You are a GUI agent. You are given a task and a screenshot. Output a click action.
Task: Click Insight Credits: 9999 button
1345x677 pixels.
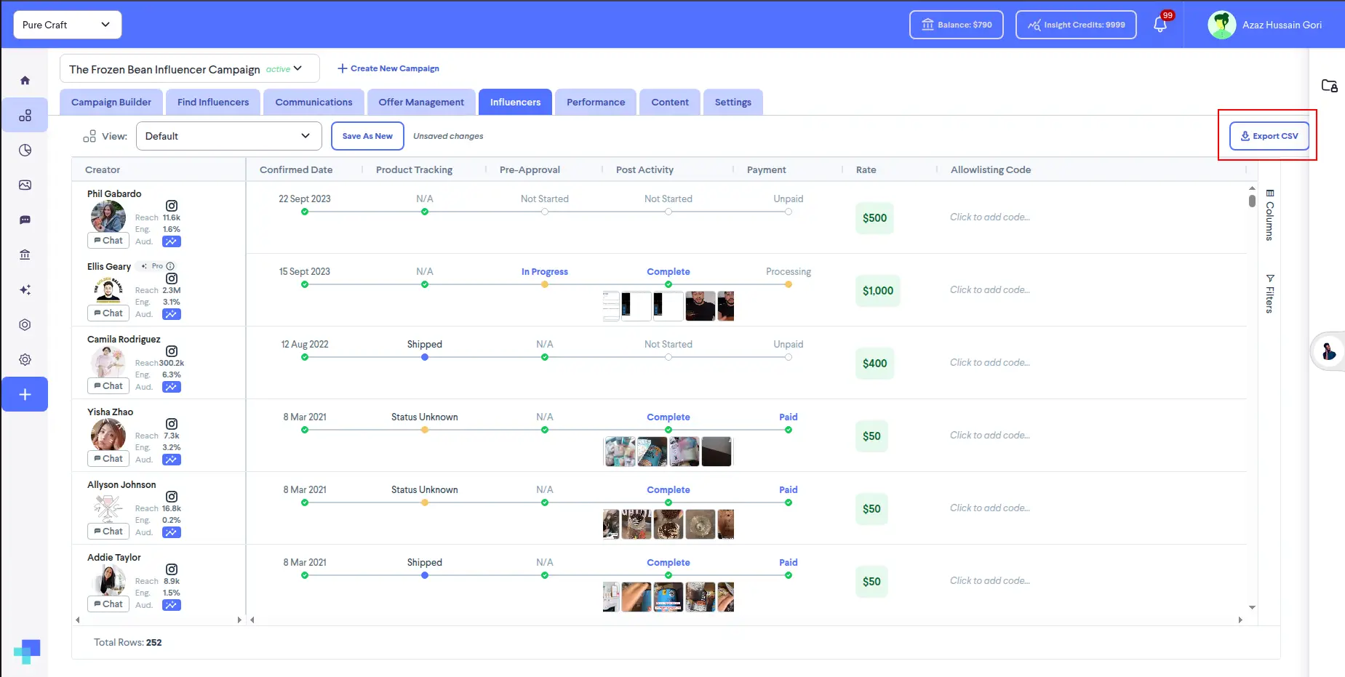click(x=1076, y=25)
